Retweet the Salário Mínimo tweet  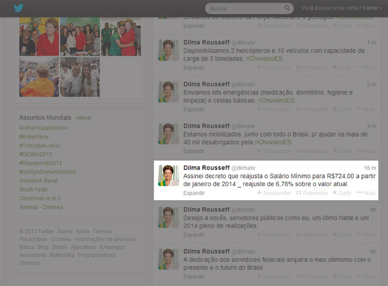(311, 193)
